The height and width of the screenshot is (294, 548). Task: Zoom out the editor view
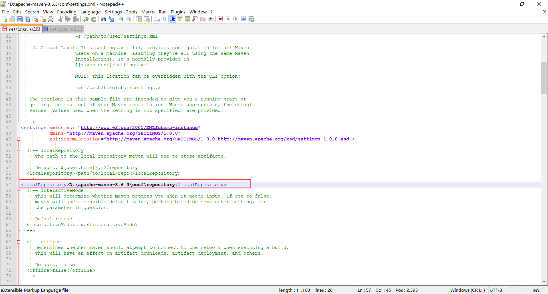[129, 19]
